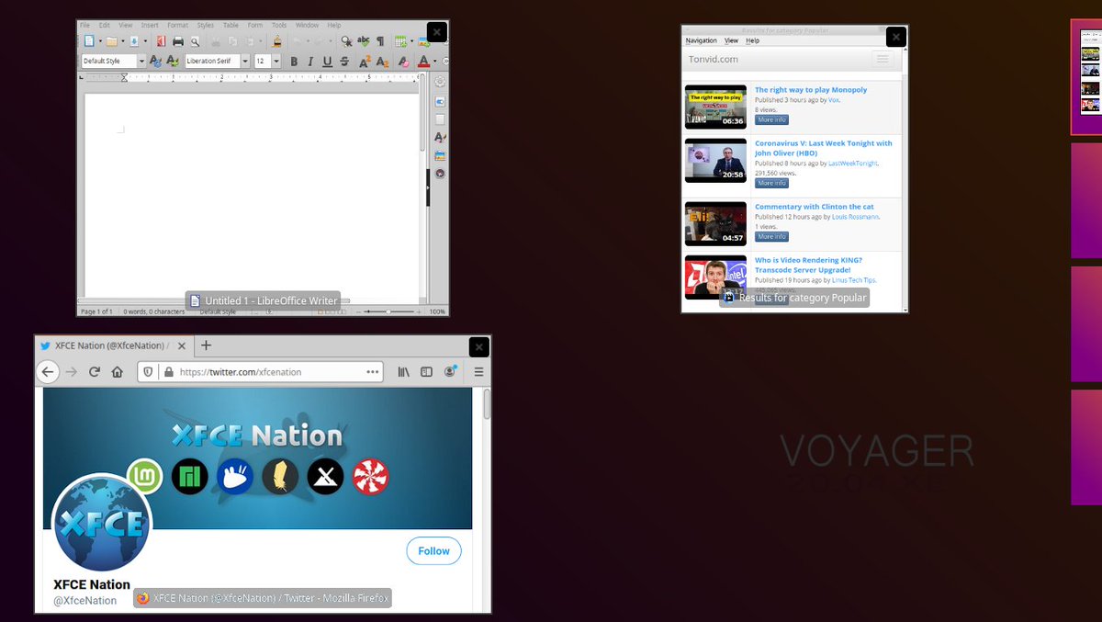This screenshot has height=622, width=1102.
Task: Toggle Underline formatting in Writer
Action: [327, 62]
